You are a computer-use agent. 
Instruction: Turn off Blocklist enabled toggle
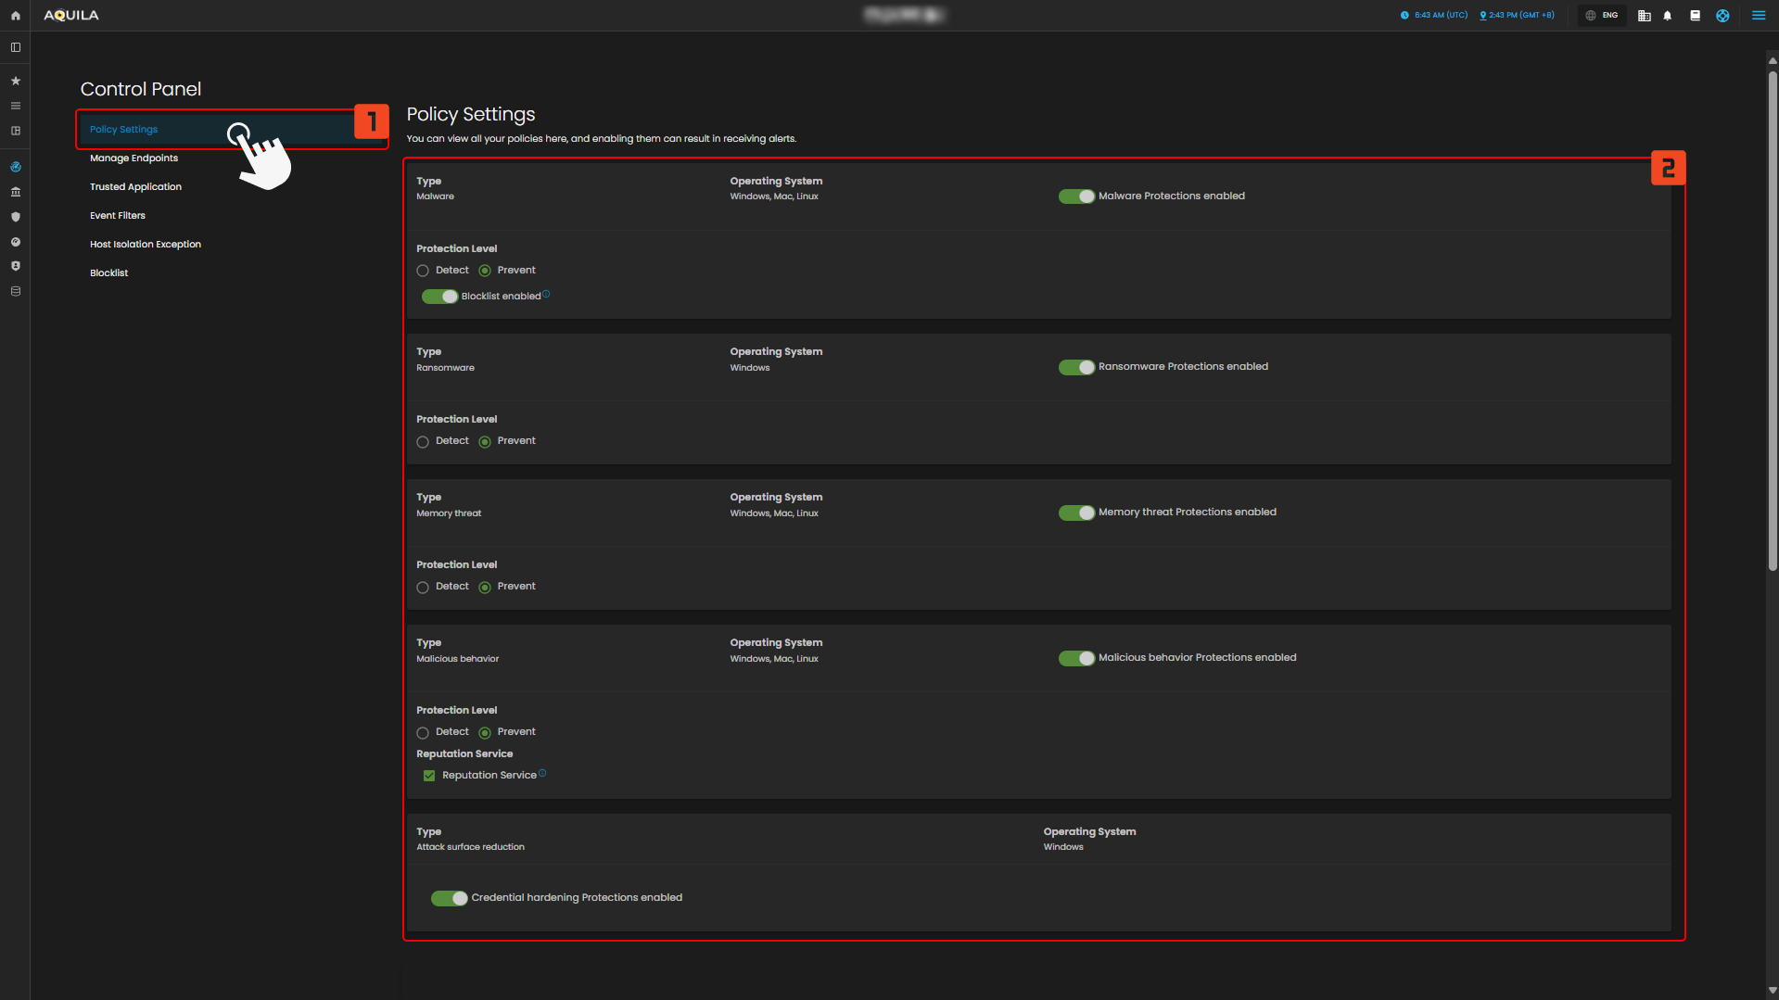pyautogui.click(x=439, y=297)
